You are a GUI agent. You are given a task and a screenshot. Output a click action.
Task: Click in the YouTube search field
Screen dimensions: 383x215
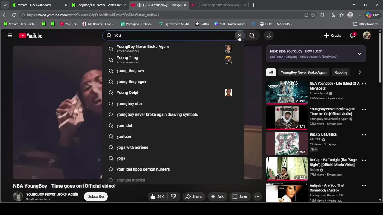click(174, 36)
